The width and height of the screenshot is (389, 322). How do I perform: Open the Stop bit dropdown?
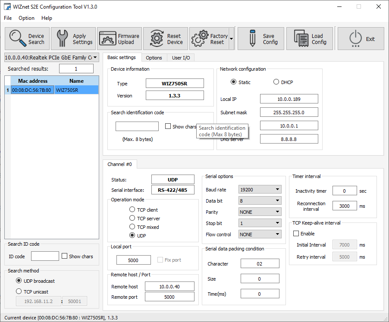point(260,223)
